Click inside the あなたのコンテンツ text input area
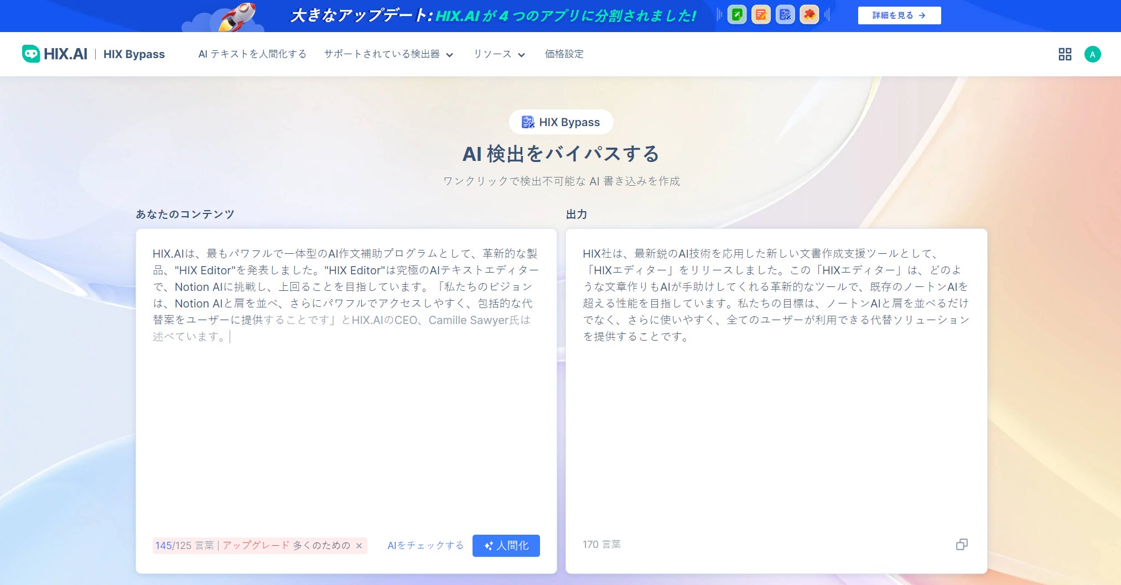Screen dimensions: 1121x585 tap(346, 382)
